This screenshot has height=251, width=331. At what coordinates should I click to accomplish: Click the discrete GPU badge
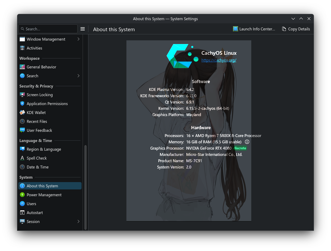click(240, 148)
